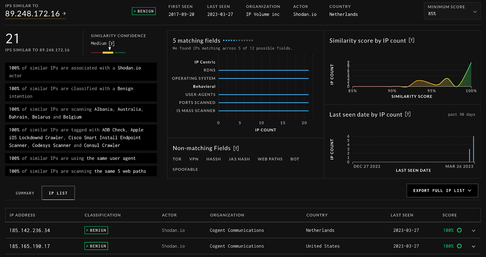Click BENIGN tag in 185.142.236.34 row
The height and width of the screenshot is (257, 486).
coord(96,230)
